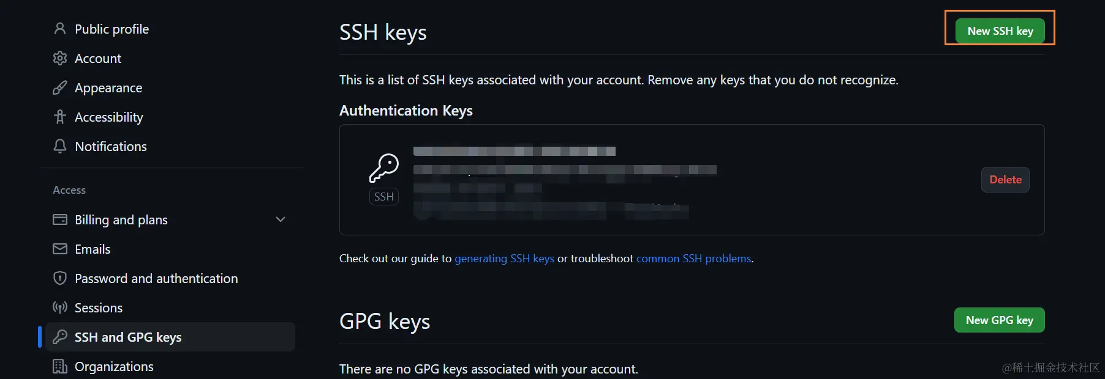Click the Appearance paintbrush icon
This screenshot has width=1105, height=379.
(59, 88)
